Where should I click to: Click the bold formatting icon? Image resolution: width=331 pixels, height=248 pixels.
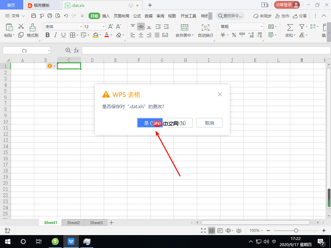48,35
